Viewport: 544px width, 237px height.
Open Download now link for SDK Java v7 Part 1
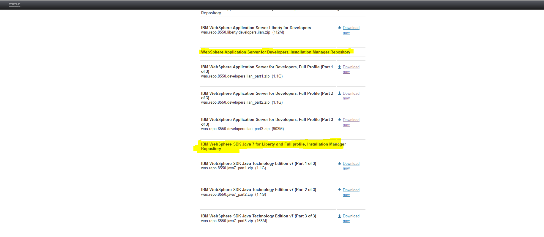351,166
